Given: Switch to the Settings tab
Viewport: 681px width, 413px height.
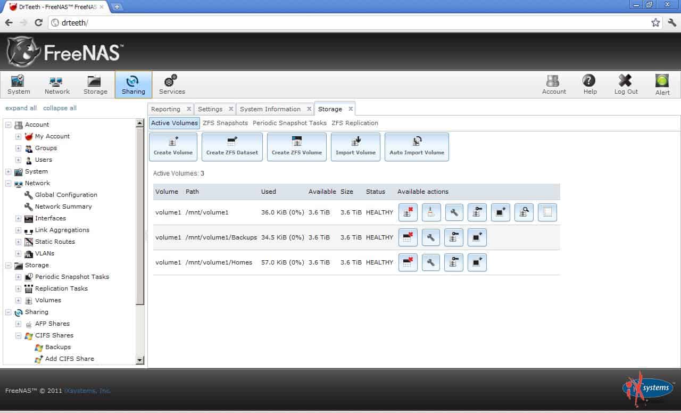Looking at the screenshot, I should point(210,109).
